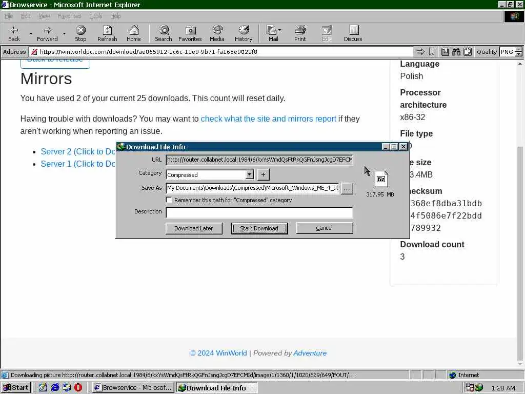Open the Mail button dropdown arrow
Image resolution: width=525 pixels, height=394 pixels.
[x=279, y=30]
